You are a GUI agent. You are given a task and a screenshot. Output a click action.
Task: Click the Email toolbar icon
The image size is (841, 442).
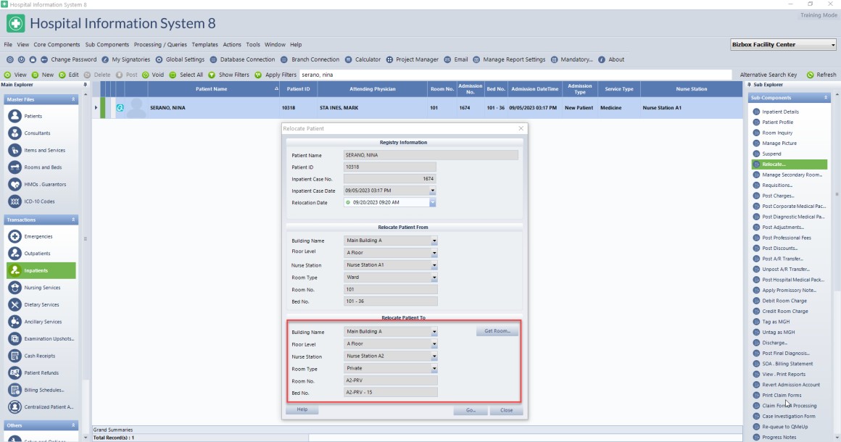447,59
